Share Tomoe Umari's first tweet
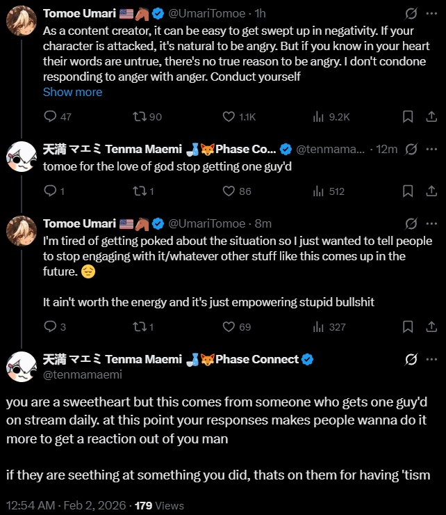The height and width of the screenshot is (515, 446). click(x=430, y=116)
